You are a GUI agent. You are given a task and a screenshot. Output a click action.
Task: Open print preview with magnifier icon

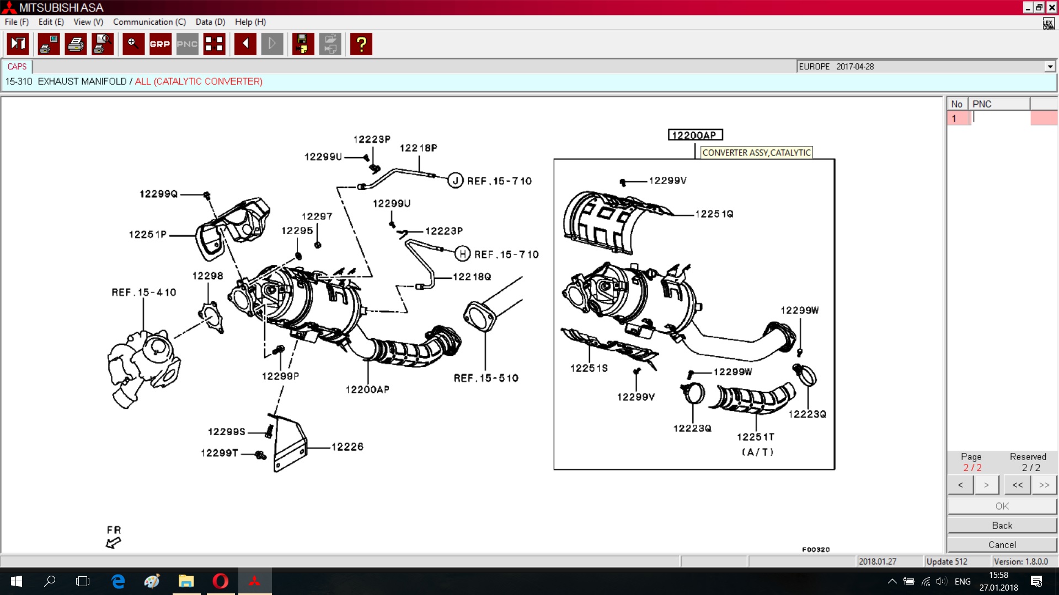pyautogui.click(x=103, y=44)
